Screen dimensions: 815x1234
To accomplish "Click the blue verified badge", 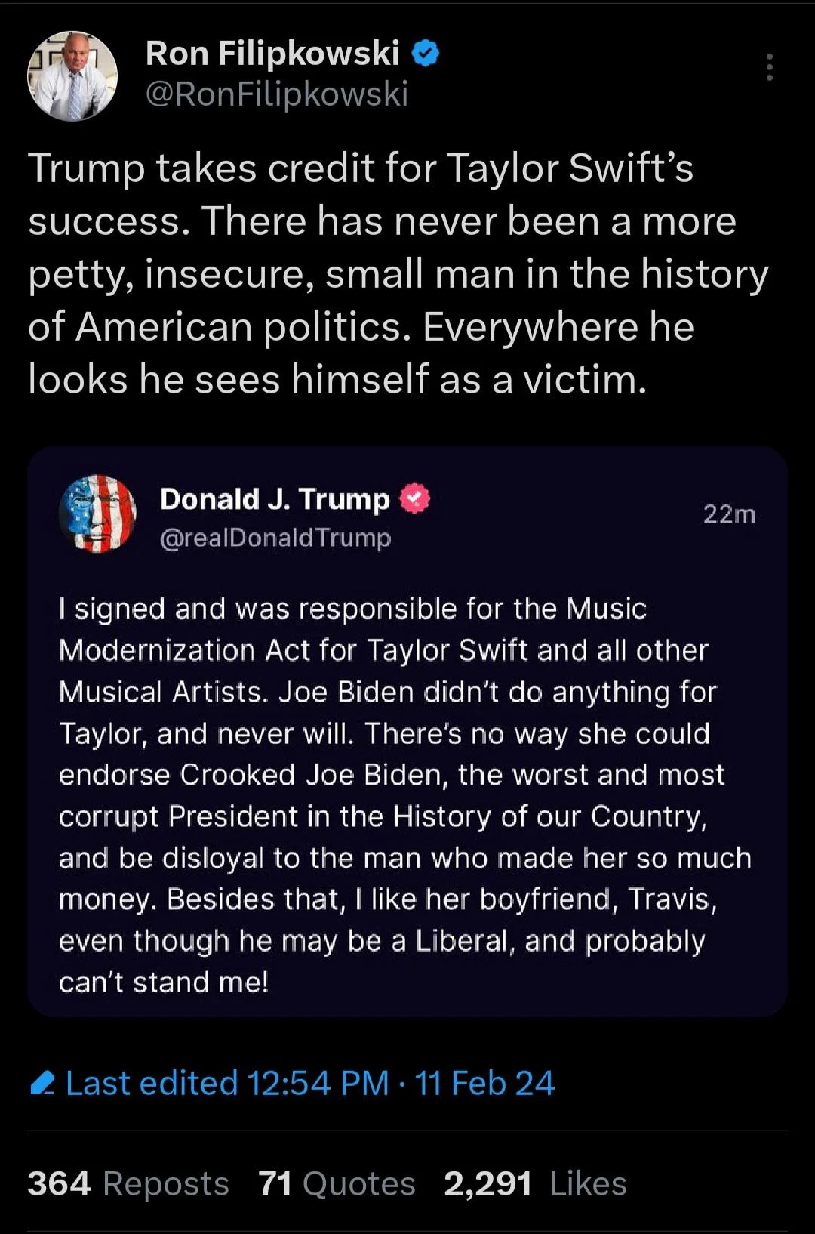I will [x=426, y=54].
